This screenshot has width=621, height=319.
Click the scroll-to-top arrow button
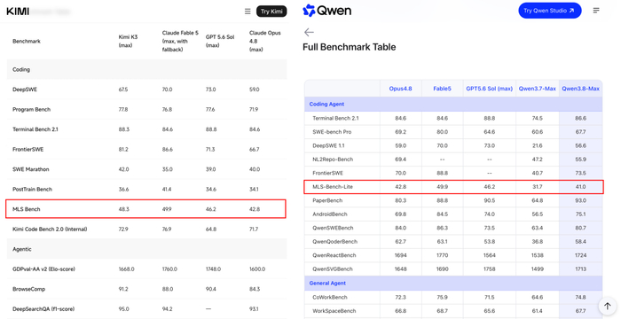608,306
